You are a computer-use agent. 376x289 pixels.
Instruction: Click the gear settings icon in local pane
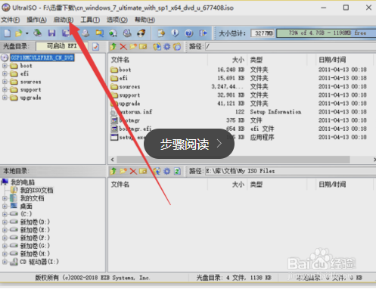click(x=167, y=172)
